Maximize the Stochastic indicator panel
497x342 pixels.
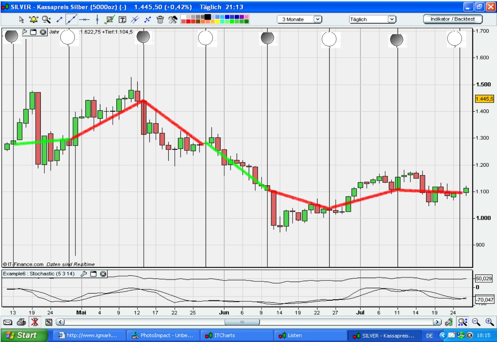click(x=93, y=274)
